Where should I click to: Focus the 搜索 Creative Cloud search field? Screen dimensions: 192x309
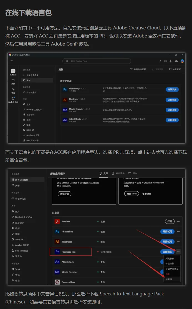(97, 61)
